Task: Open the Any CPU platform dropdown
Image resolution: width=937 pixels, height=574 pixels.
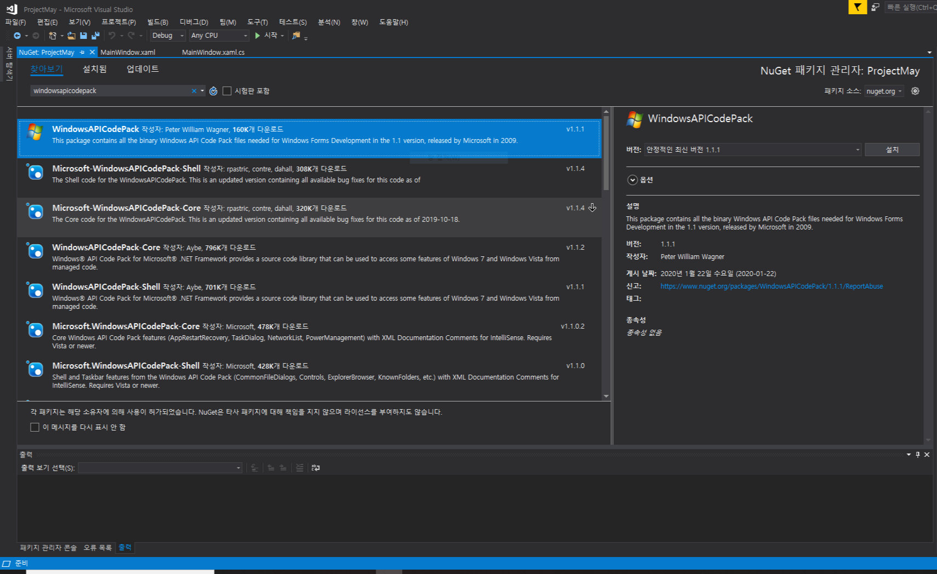Action: pos(219,36)
